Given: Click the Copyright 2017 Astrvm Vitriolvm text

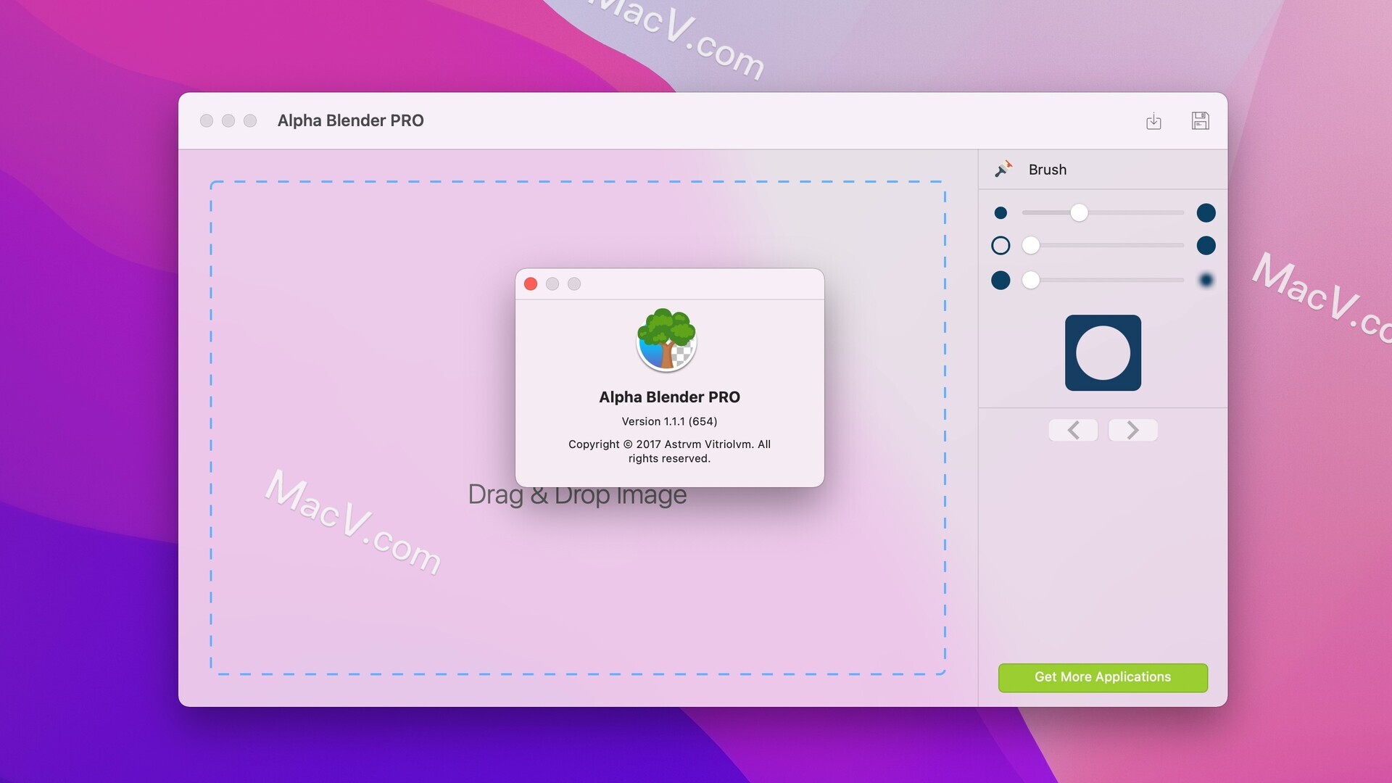Looking at the screenshot, I should 669,451.
